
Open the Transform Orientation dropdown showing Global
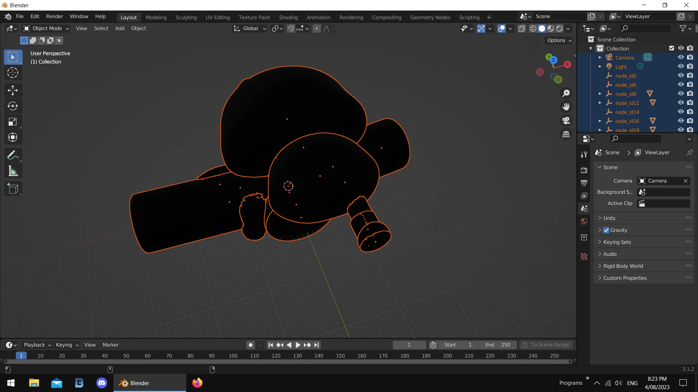[249, 28]
